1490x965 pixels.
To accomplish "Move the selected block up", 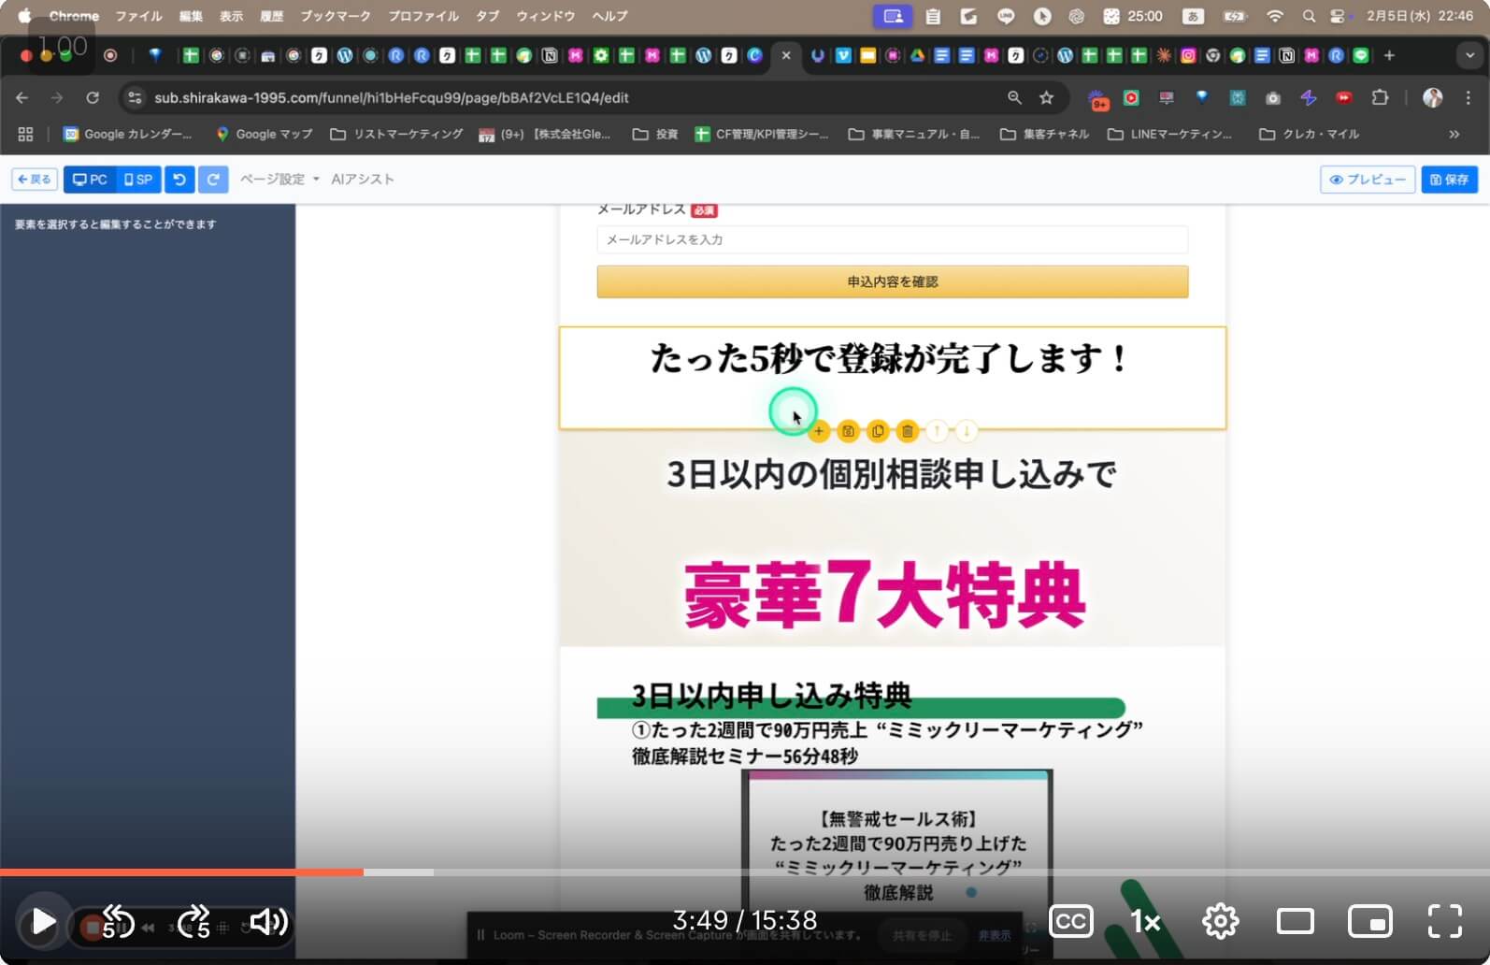I will tap(937, 431).
